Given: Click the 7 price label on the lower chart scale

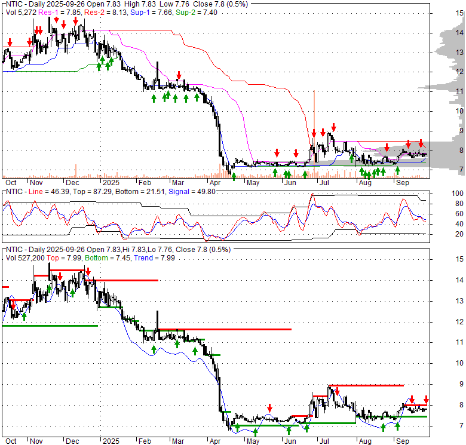Looking at the screenshot, I should coord(461,426).
